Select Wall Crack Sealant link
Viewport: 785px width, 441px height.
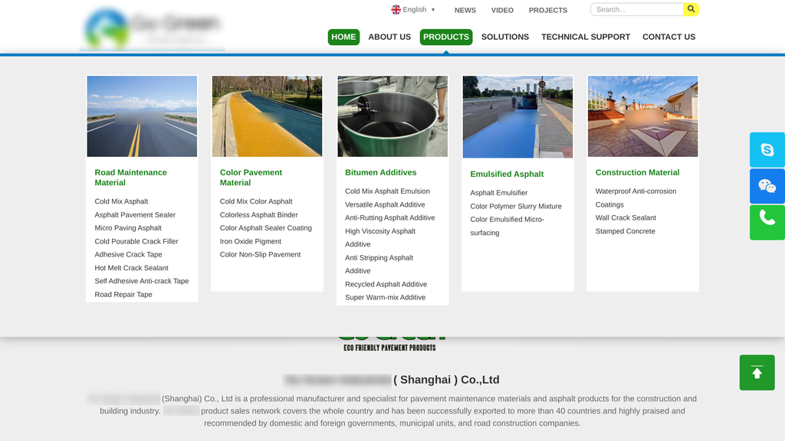[626, 218]
